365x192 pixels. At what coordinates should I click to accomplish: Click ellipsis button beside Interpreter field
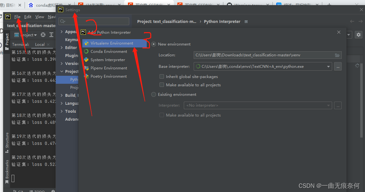tap(338, 105)
